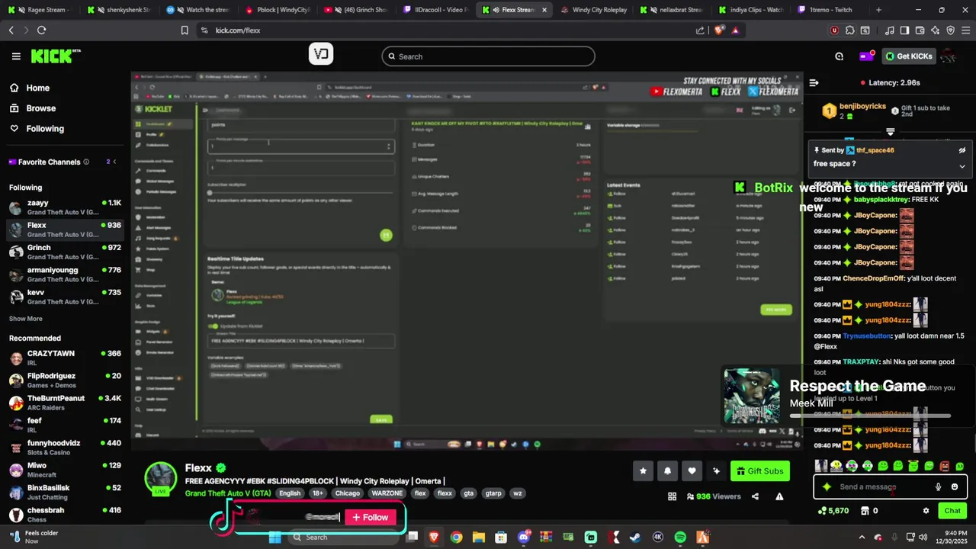Click the 5,670 channel points balance
The image size is (976, 549).
pos(833,511)
